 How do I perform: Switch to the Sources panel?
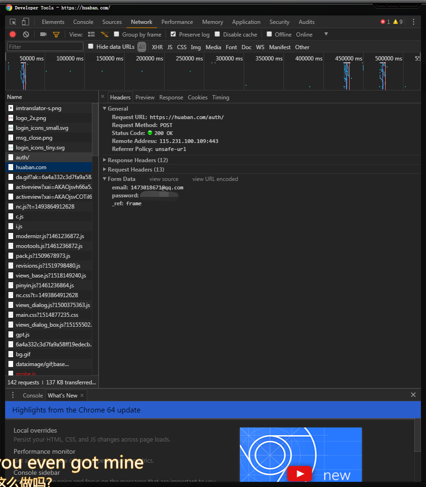coord(112,22)
